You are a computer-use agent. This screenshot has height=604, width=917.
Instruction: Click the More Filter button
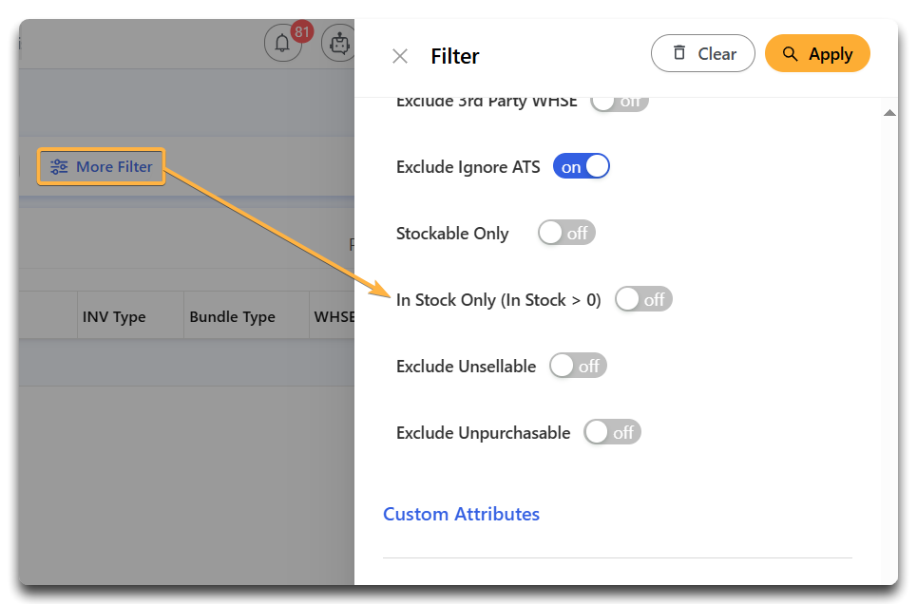(x=101, y=166)
